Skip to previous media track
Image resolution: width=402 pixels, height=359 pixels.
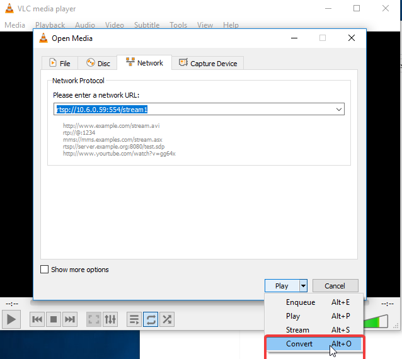(x=37, y=319)
